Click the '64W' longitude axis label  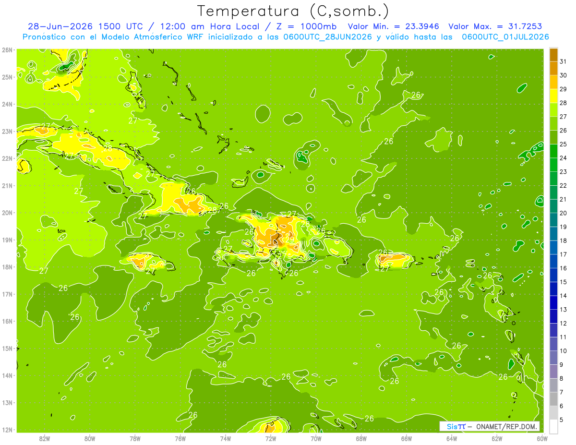pyautogui.click(x=452, y=438)
